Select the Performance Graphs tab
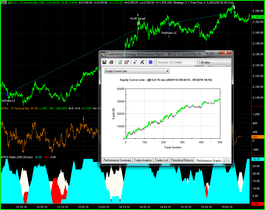Image resolution: width=265 pixels, height=210 pixels. pos(209,160)
